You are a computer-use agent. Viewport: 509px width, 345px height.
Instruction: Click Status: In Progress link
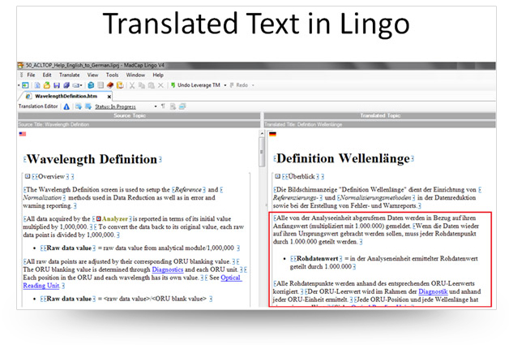click(115, 106)
